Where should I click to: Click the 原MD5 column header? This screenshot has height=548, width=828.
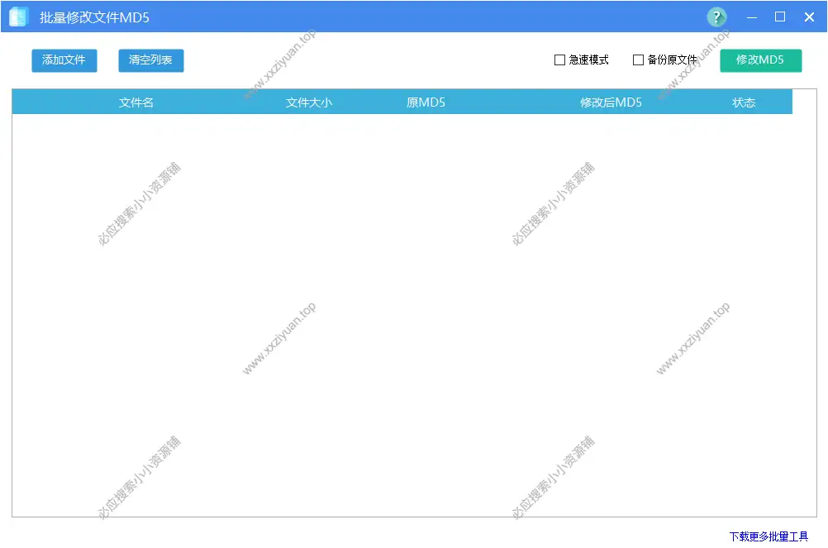pyautogui.click(x=426, y=102)
